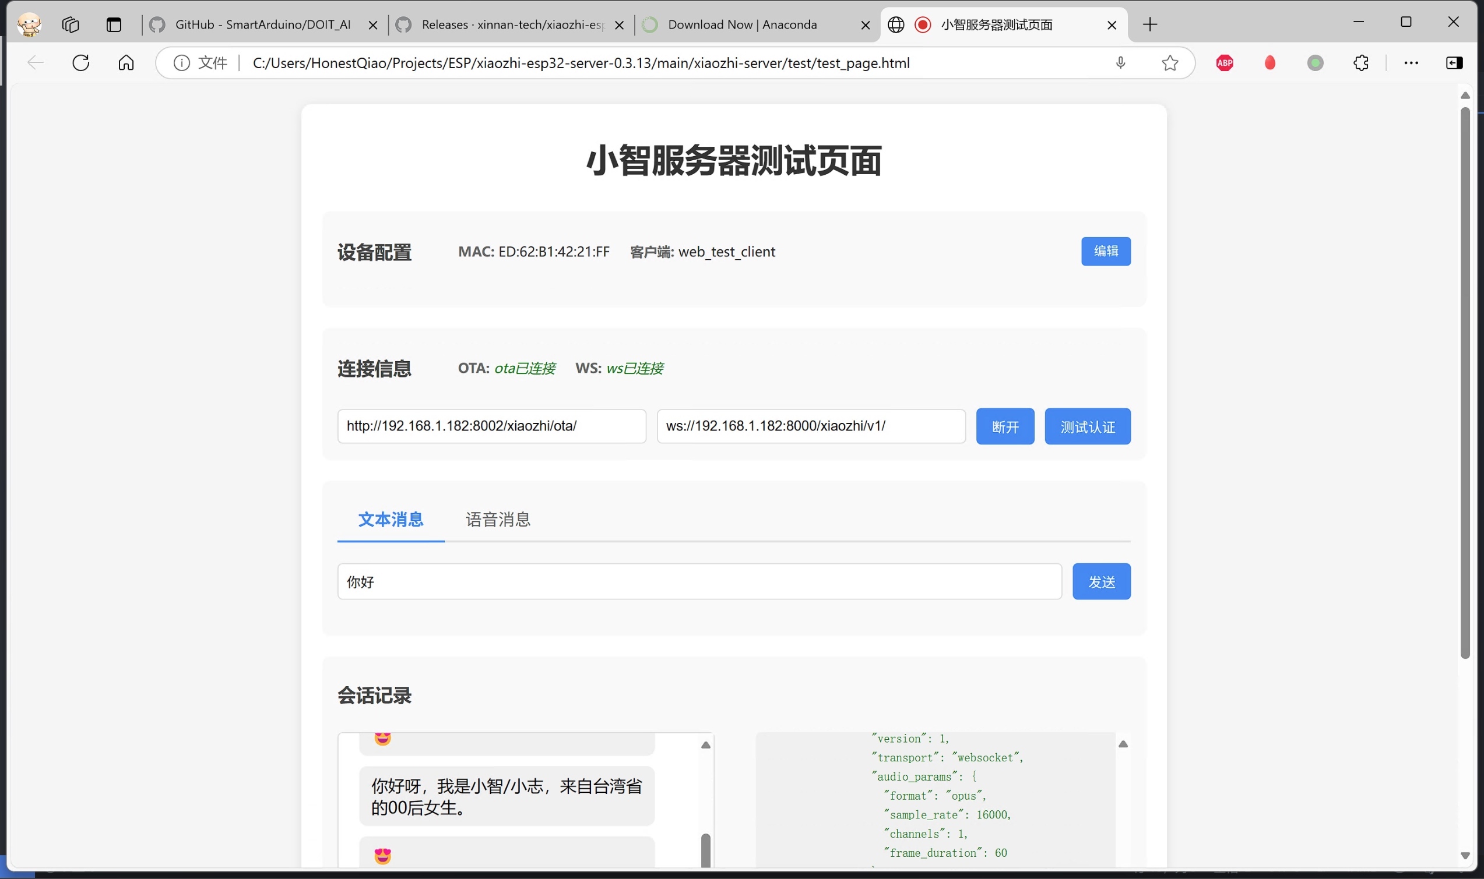The height and width of the screenshot is (879, 1484).
Task: Click the 测试认证 button
Action: coord(1087,426)
